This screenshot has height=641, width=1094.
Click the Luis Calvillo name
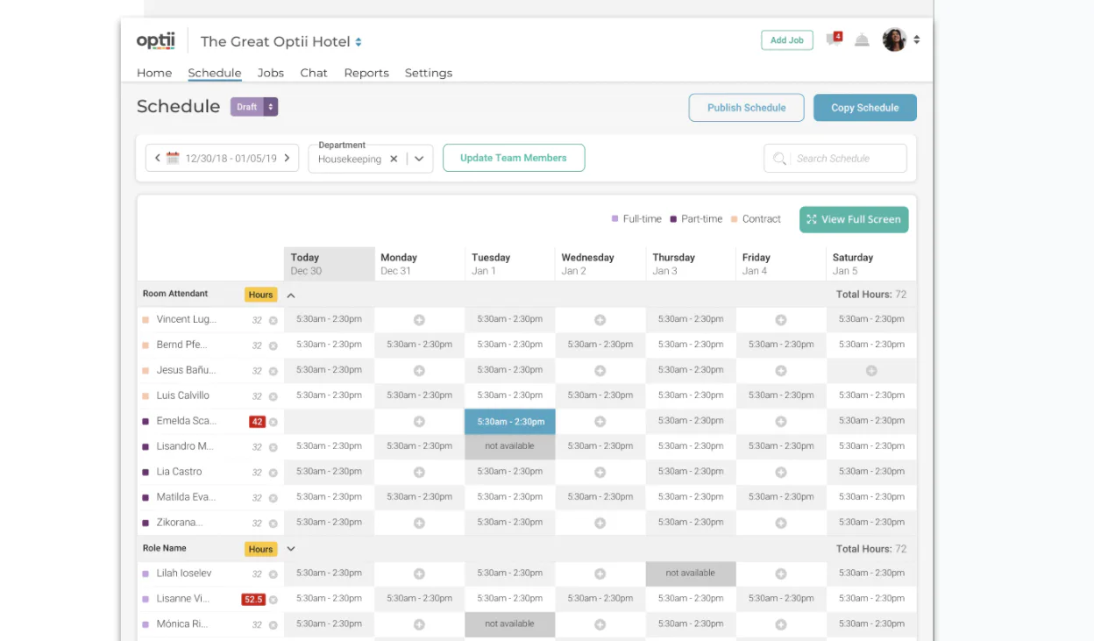coord(183,395)
